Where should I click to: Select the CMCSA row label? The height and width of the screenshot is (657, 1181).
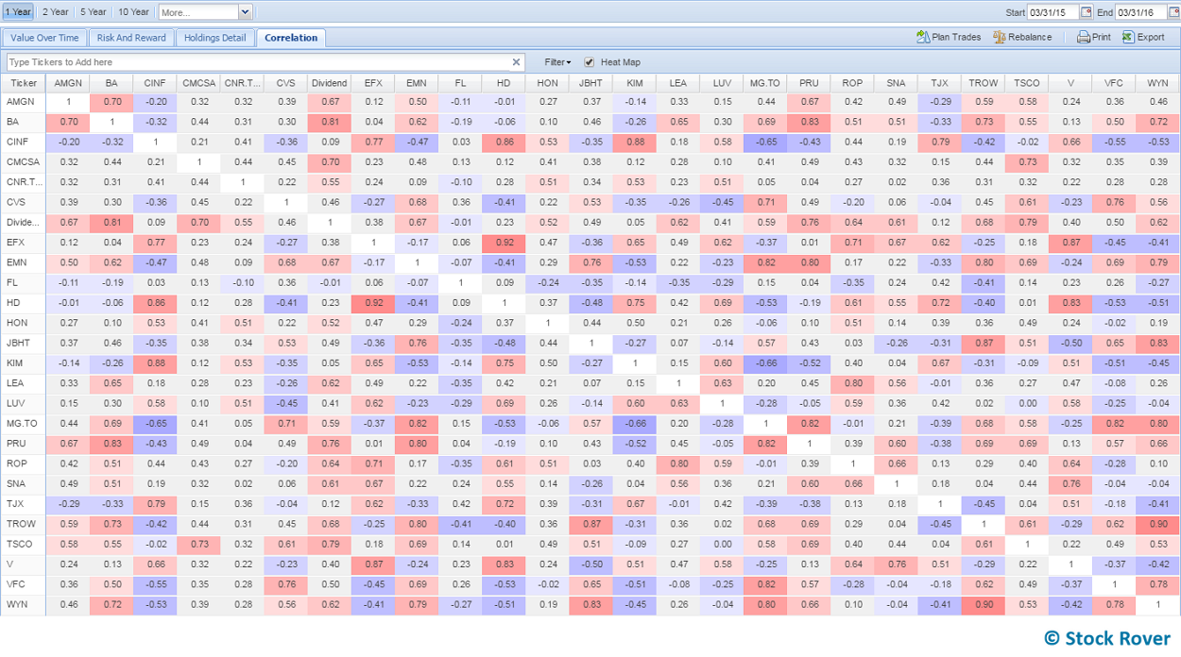(23, 161)
